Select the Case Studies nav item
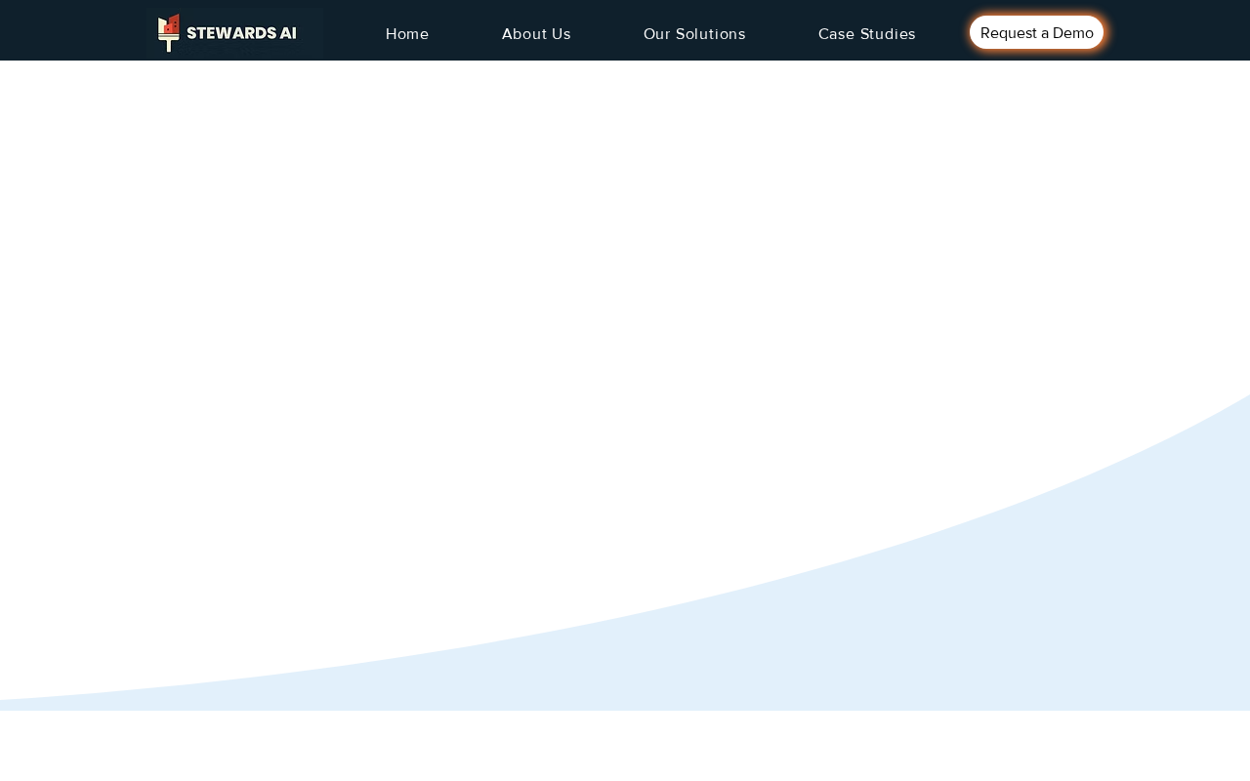 pos(867,34)
